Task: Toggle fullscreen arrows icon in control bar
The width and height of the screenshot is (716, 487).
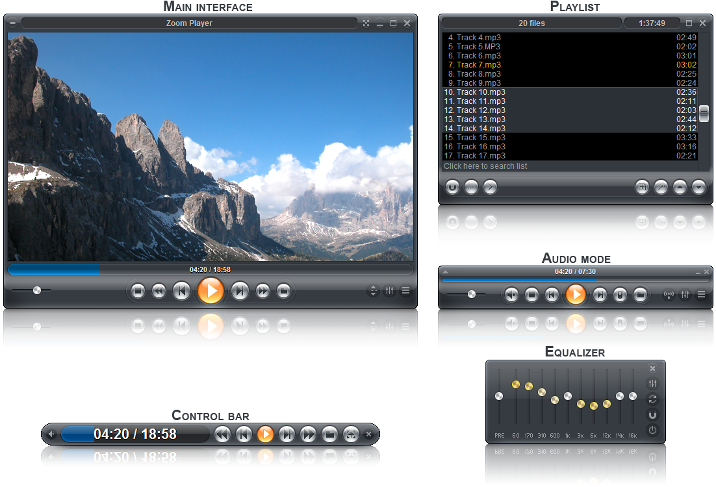Action: pyautogui.click(x=351, y=434)
